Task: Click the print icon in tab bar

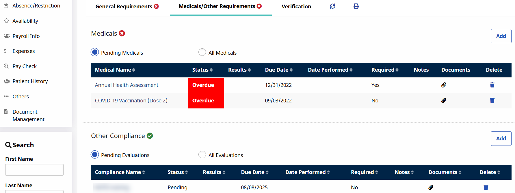Action: [356, 6]
